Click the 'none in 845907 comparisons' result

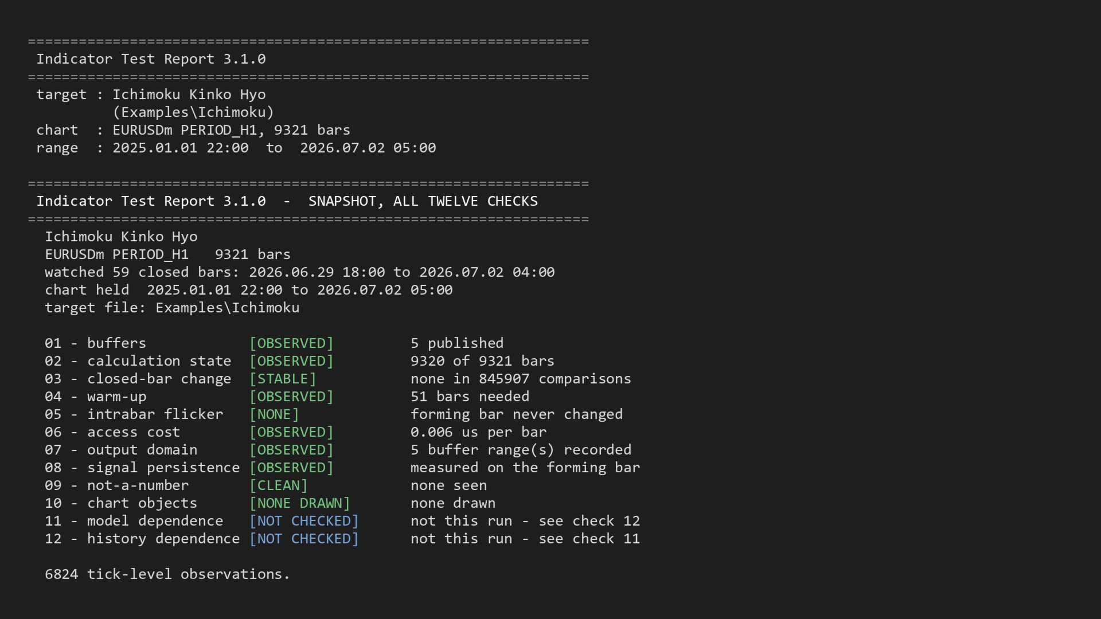[x=521, y=379]
